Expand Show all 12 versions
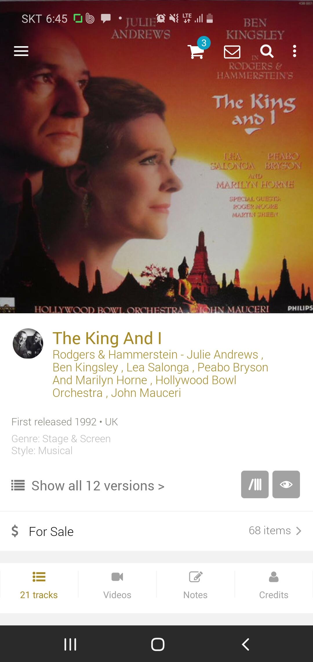The width and height of the screenshot is (313, 662). 88,486
